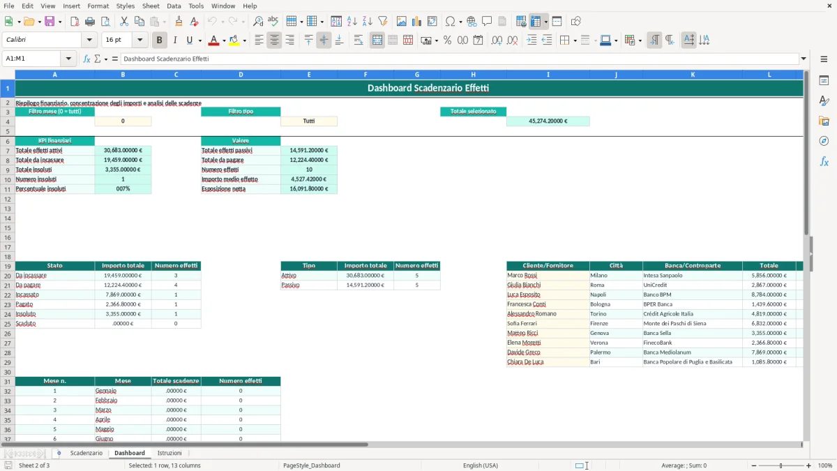Click the font color A swatch

pos(213,40)
